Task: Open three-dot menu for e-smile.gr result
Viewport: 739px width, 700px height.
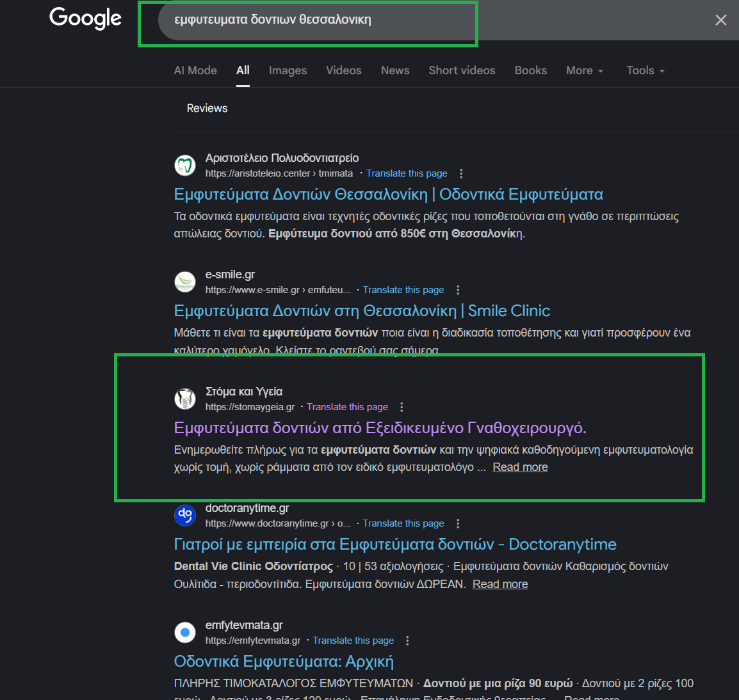Action: click(x=458, y=290)
